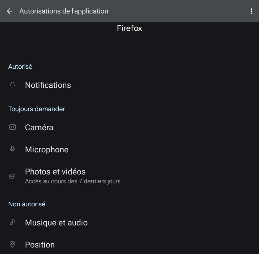Open the three-dot overflow menu
This screenshot has height=254, width=259.
click(251, 11)
